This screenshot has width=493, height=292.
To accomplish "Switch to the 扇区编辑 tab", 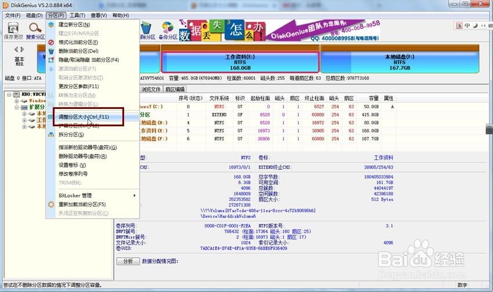I will 175,89.
